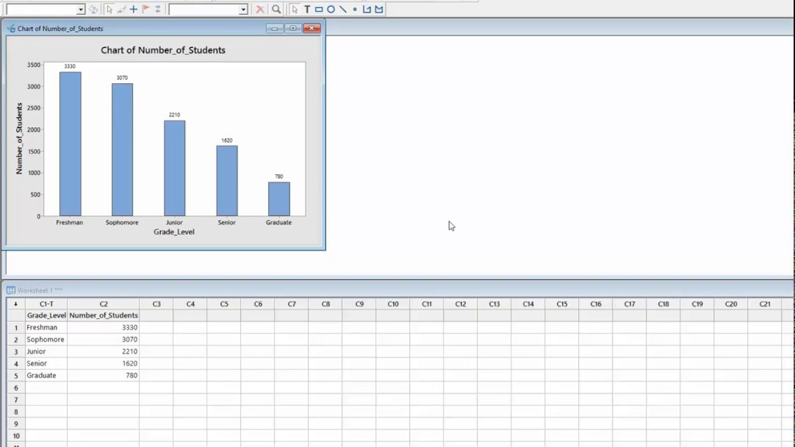Select column header C2
The height and width of the screenshot is (447, 795).
click(x=104, y=304)
